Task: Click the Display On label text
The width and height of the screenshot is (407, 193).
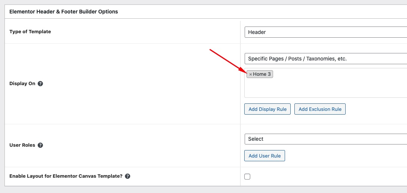Action: [x=22, y=84]
